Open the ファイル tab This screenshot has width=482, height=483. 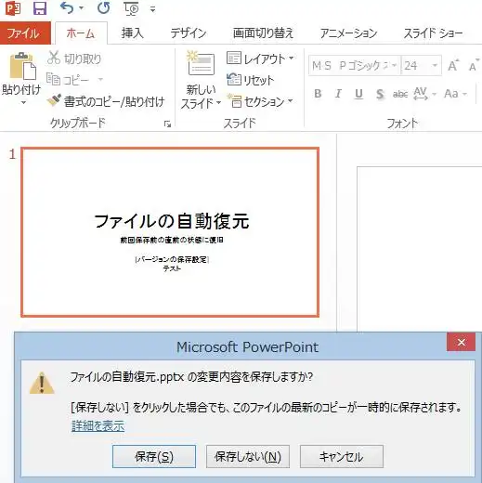tap(25, 33)
